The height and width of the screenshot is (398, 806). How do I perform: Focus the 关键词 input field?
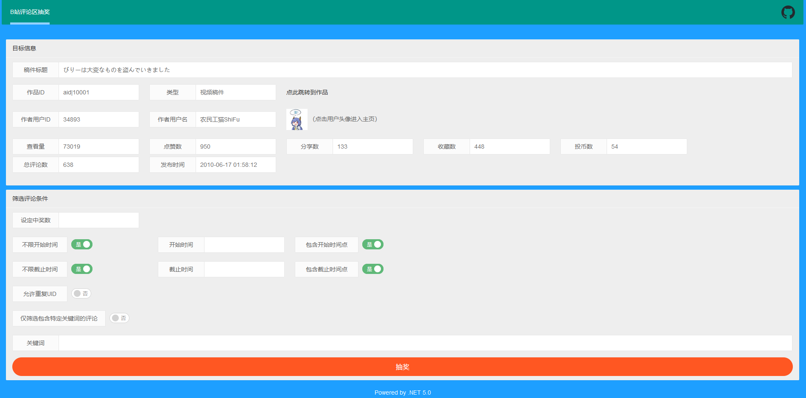click(x=425, y=343)
